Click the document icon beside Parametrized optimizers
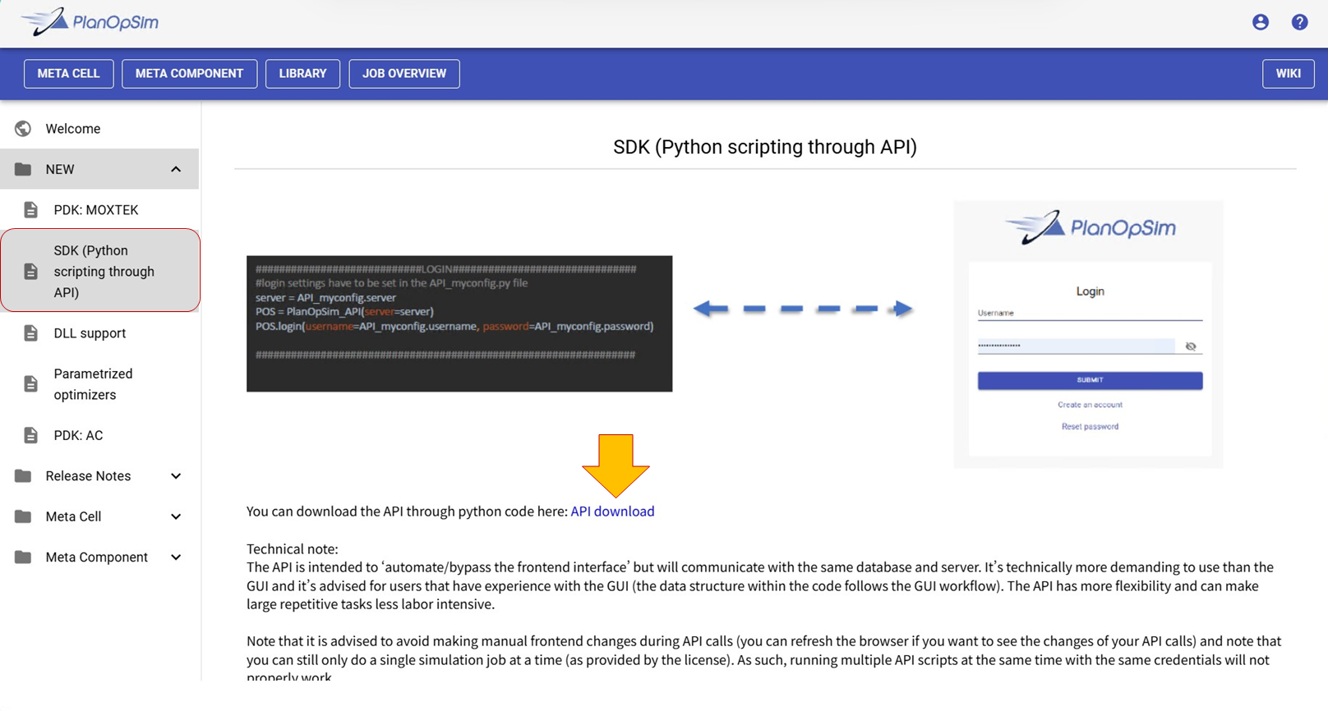The image size is (1328, 711). point(30,384)
